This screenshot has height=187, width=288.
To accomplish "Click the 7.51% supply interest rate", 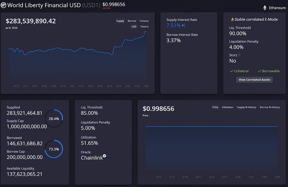I will click(x=173, y=25).
